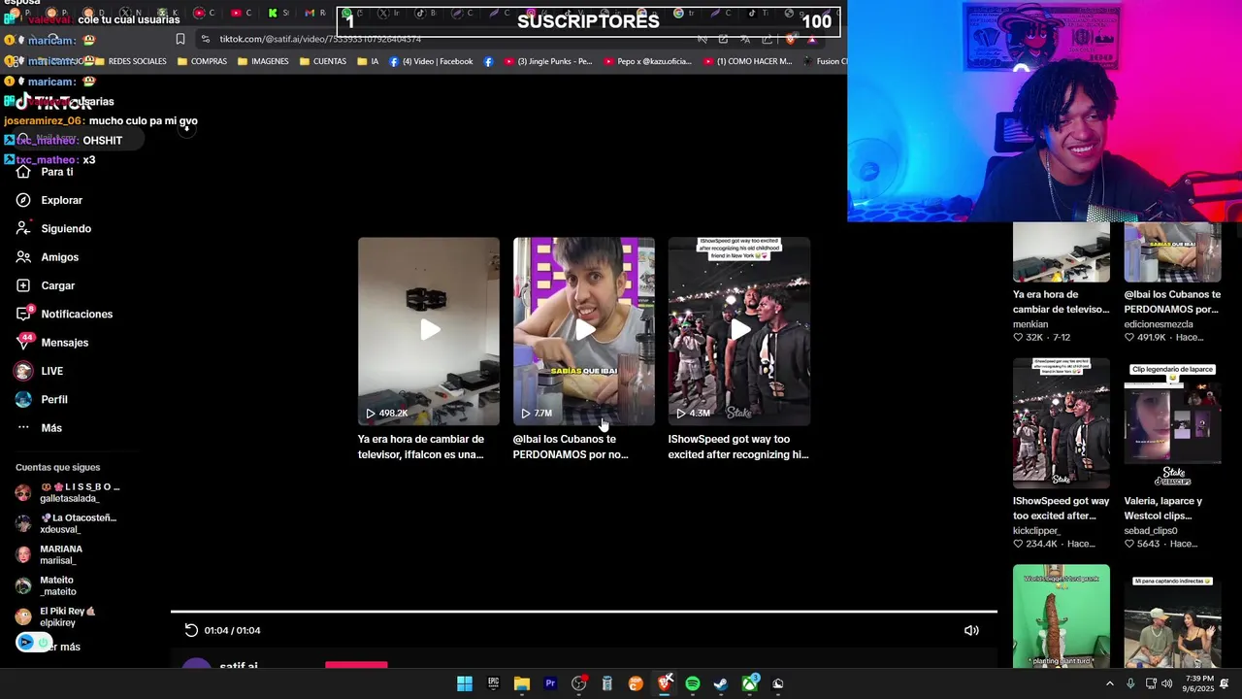1242x699 pixels.
Task: Like edicionesmezcla video, 491.9K heart
Action: pos(1129,338)
